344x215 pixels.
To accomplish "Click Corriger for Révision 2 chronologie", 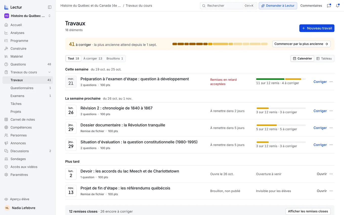I will [x=320, y=111].
